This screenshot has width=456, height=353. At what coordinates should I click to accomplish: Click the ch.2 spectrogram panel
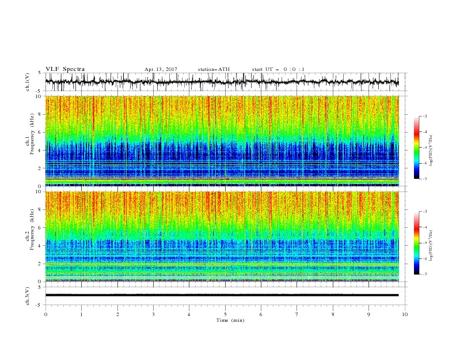click(x=222, y=236)
